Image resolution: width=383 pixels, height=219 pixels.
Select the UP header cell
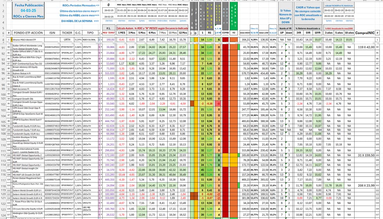coord(282,33)
